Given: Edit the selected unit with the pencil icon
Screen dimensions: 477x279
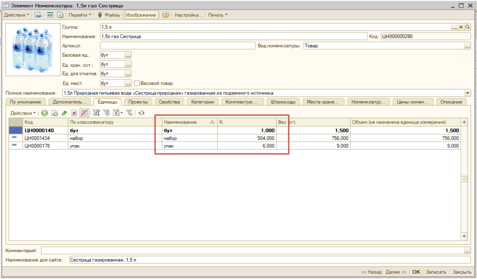Looking at the screenshot, I should 64,113.
